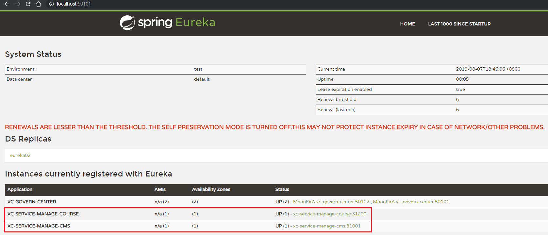Open the eureka02 replica link

tap(20, 155)
